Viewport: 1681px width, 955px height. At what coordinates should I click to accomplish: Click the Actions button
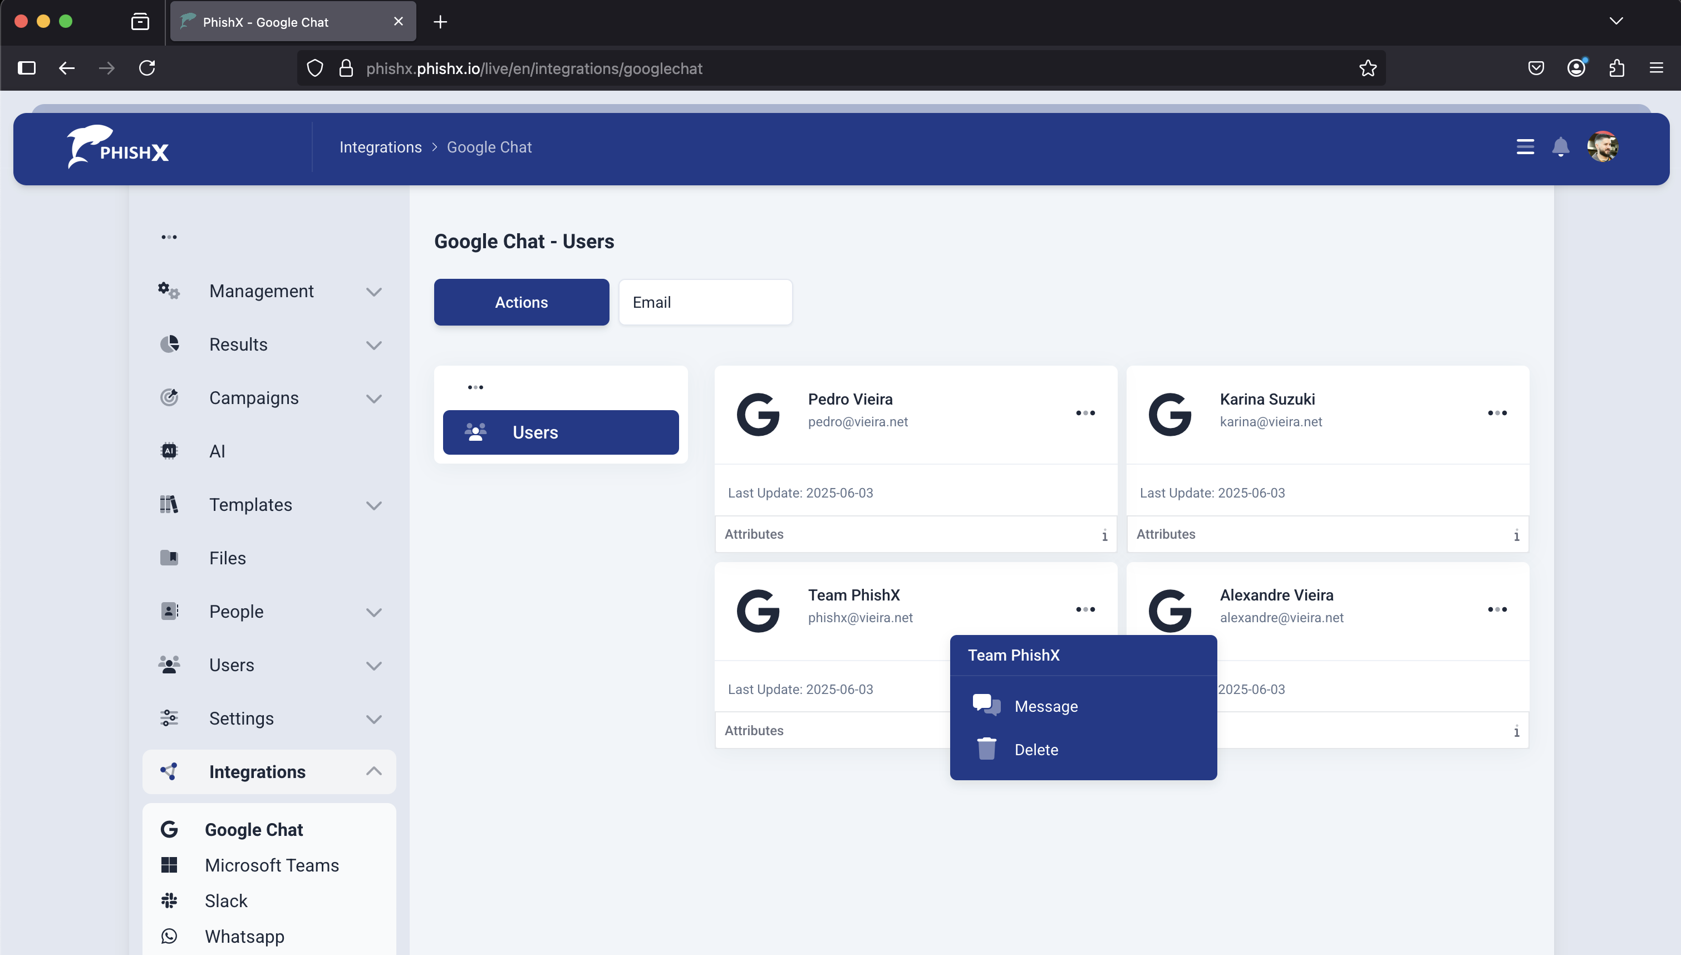coord(522,302)
